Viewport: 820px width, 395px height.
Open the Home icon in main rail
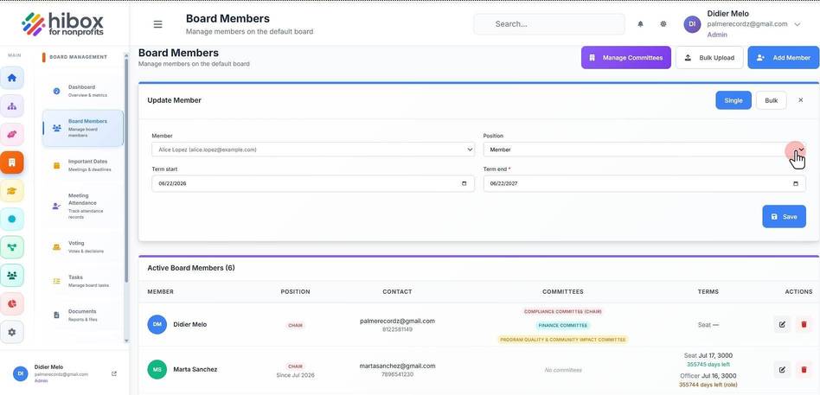[12, 78]
